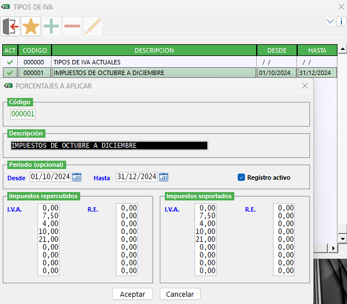Click the gold star favorite icon

(x=31, y=26)
